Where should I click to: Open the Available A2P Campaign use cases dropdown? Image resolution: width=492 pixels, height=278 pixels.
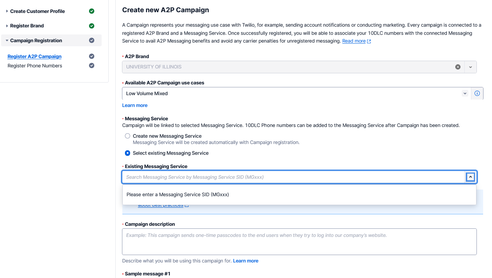click(x=465, y=93)
